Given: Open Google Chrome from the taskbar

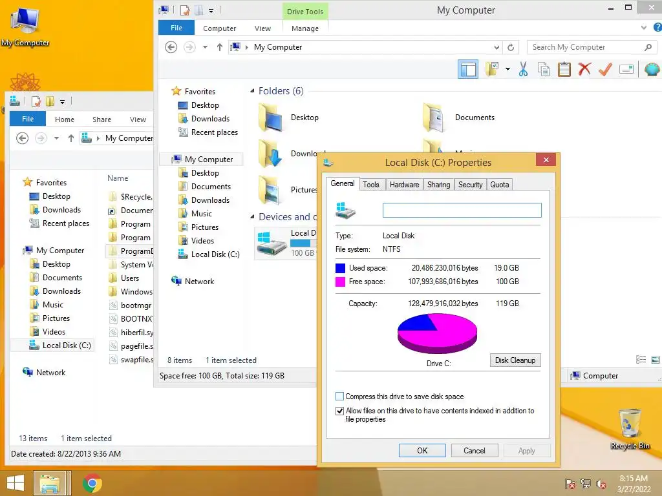Looking at the screenshot, I should [x=92, y=483].
